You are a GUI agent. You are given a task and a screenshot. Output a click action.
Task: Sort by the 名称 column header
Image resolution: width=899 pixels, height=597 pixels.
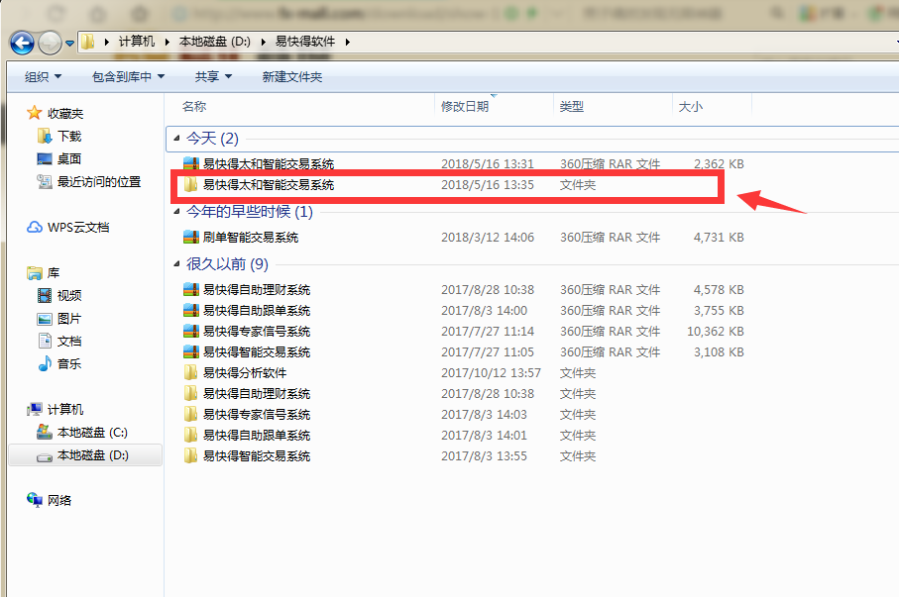[194, 107]
